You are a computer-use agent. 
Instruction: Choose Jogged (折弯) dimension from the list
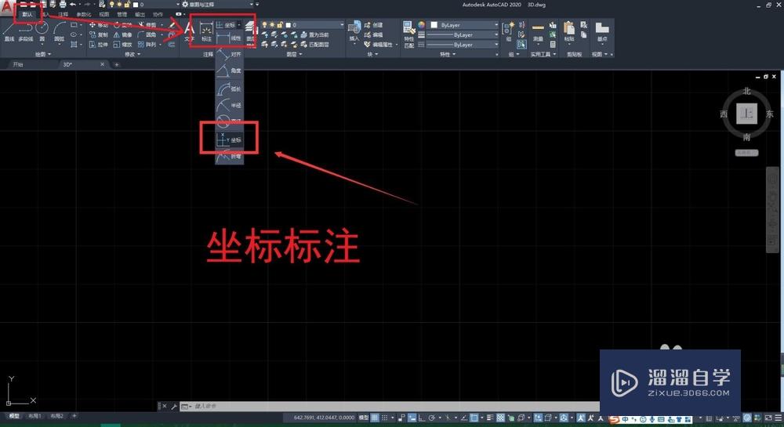coord(230,157)
